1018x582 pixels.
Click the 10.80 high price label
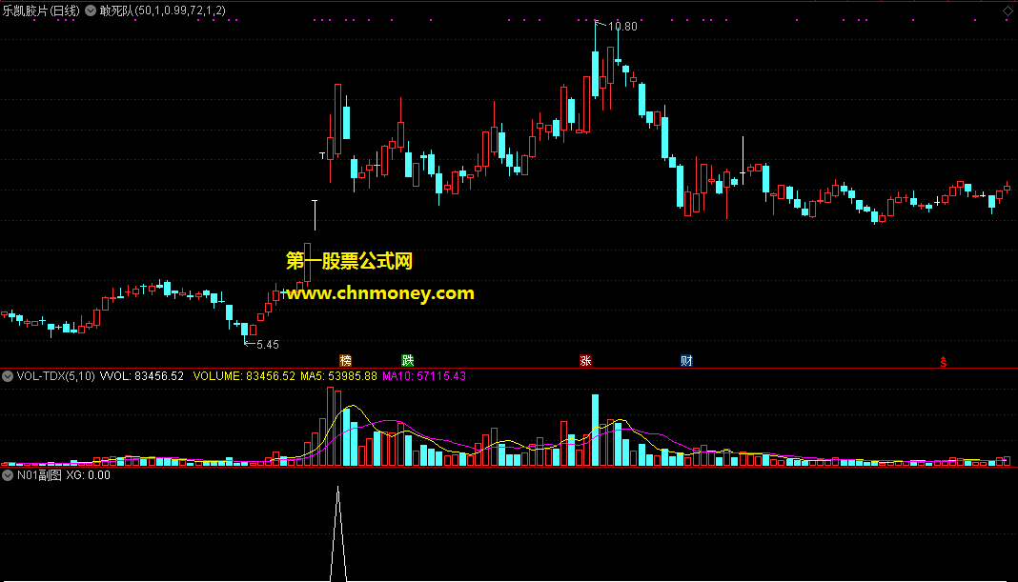[622, 27]
